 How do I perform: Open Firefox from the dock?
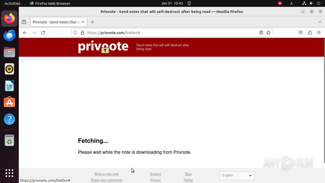click(9, 19)
